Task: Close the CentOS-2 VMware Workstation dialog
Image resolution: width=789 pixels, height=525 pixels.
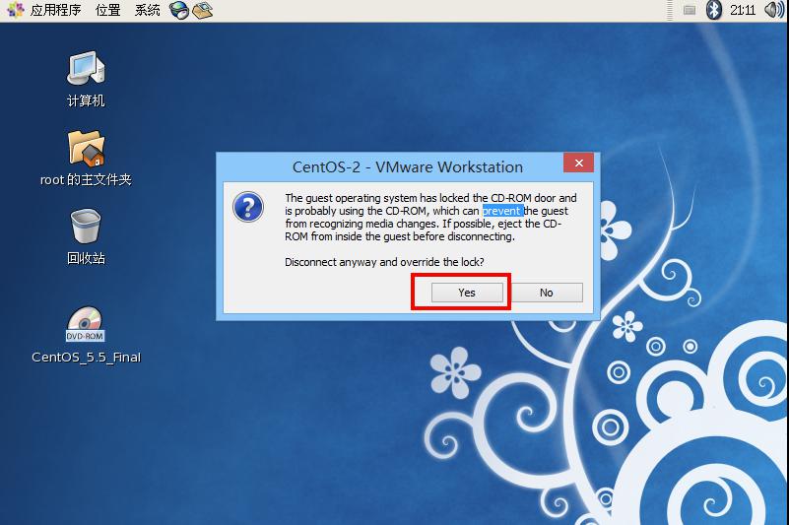Action: pos(578,163)
